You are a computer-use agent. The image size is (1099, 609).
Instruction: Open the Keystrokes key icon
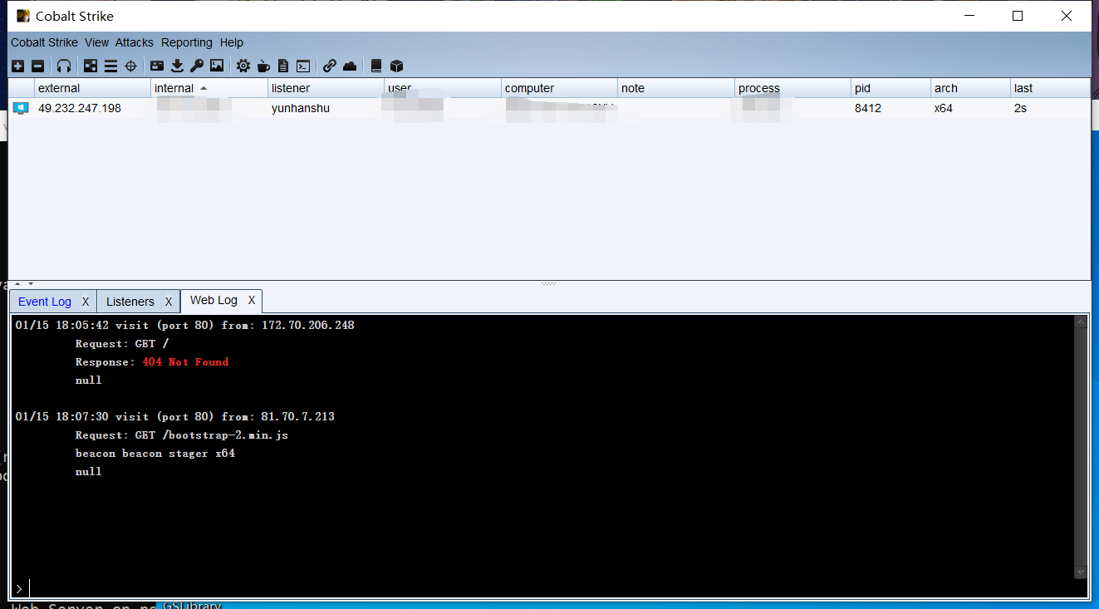(197, 66)
